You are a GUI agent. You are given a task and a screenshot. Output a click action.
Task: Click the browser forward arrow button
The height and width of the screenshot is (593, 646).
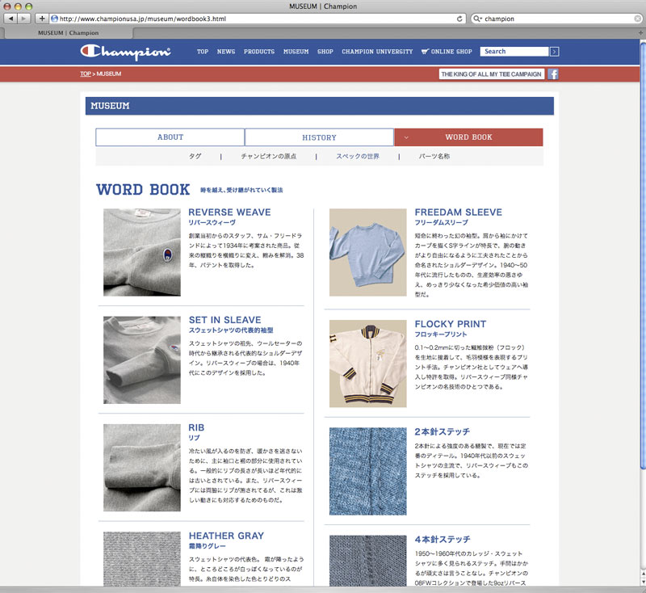click(25, 18)
